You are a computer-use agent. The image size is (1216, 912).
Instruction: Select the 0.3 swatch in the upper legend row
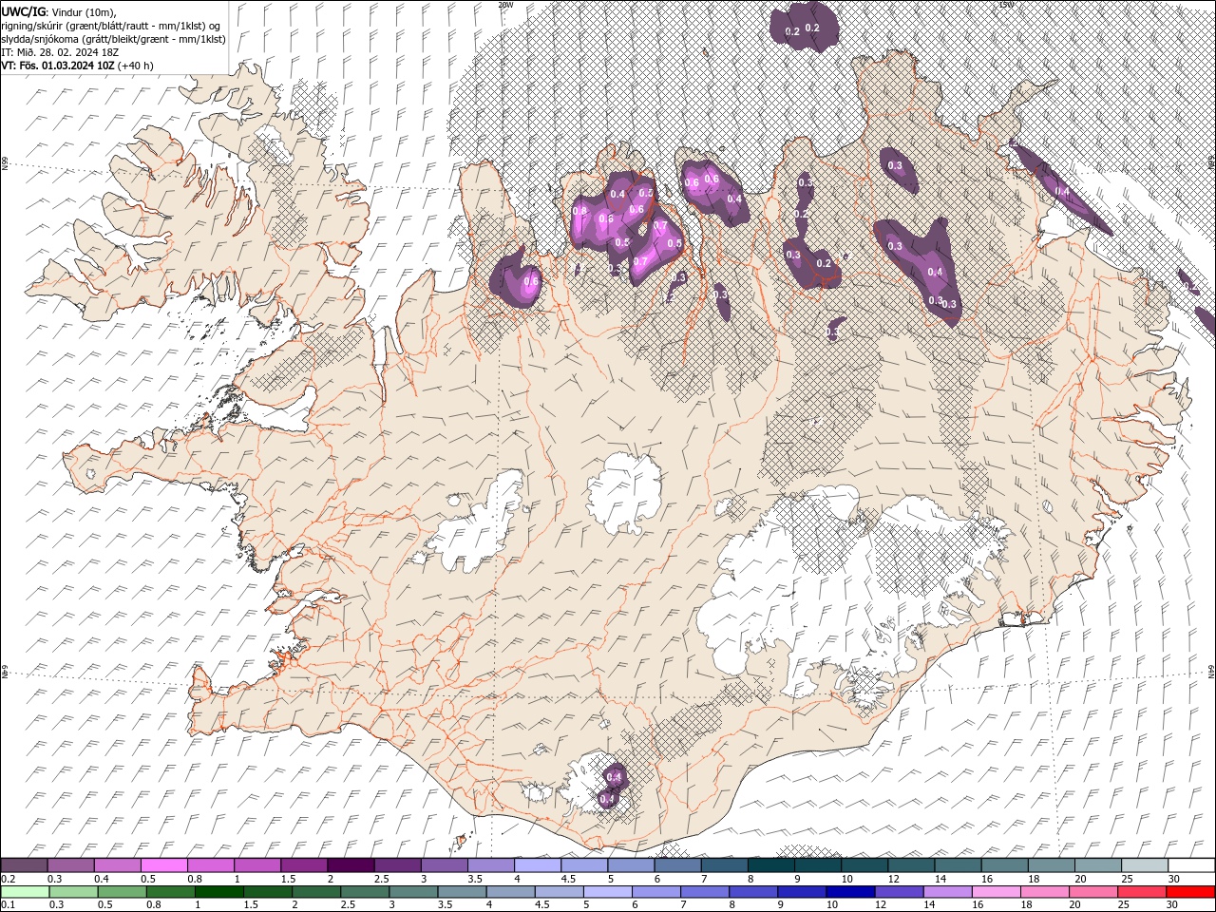point(70,864)
